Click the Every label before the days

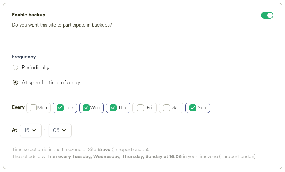(18, 107)
